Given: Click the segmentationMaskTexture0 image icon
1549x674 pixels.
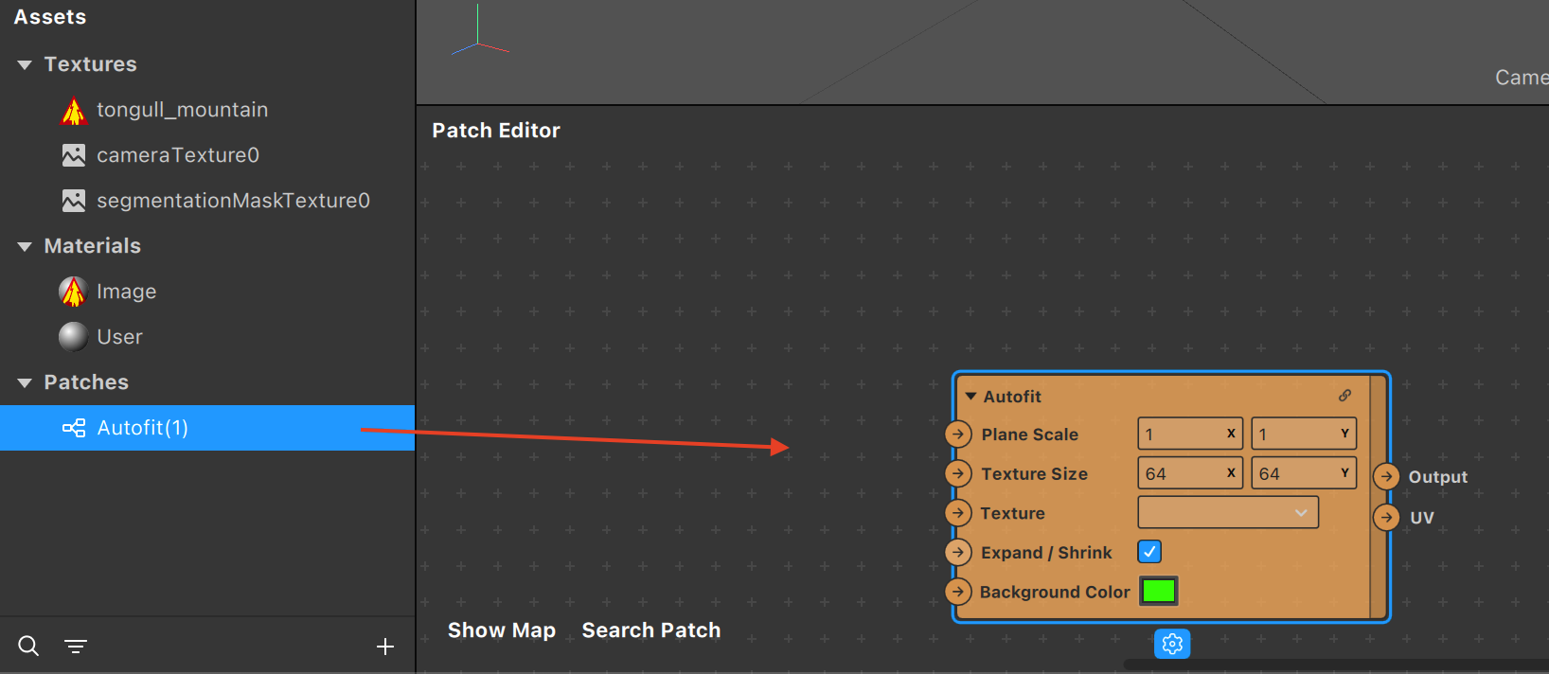Looking at the screenshot, I should point(73,201).
